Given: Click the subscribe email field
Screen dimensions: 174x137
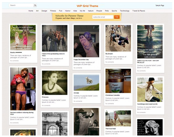Looking at the screenshot, I should point(103,17).
